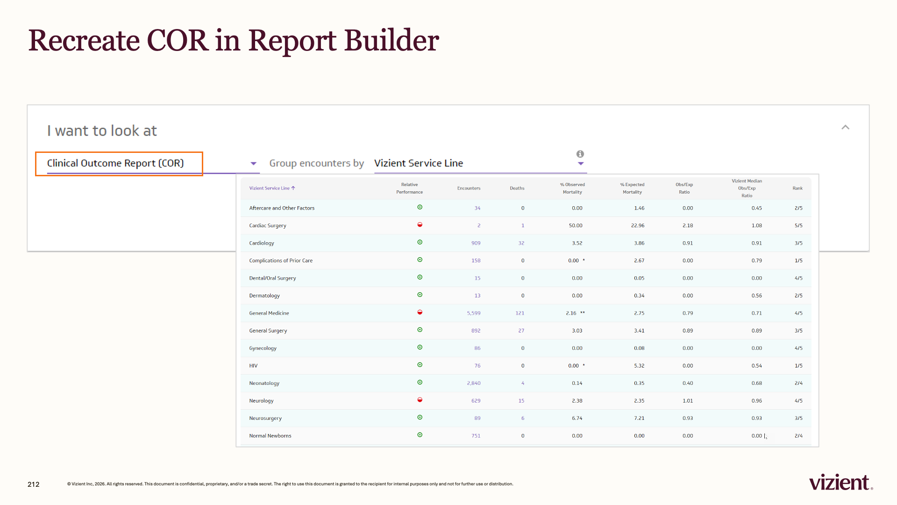Click the Vizient Median Obs/Exp Ratio header

[747, 188]
